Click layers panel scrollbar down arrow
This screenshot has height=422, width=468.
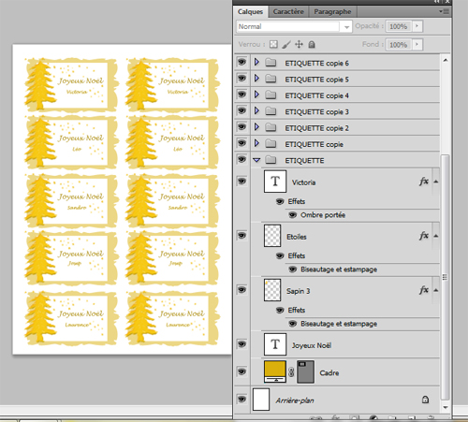pos(446,407)
